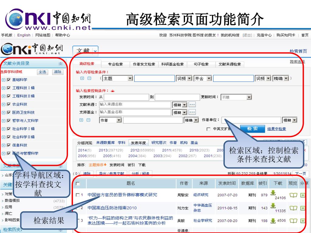Uncheck 哲学与人文科学 category
The width and height of the screenshot is (311, 233).
tap(9, 121)
